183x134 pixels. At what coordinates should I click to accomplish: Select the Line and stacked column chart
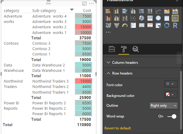[x=108, y=18]
